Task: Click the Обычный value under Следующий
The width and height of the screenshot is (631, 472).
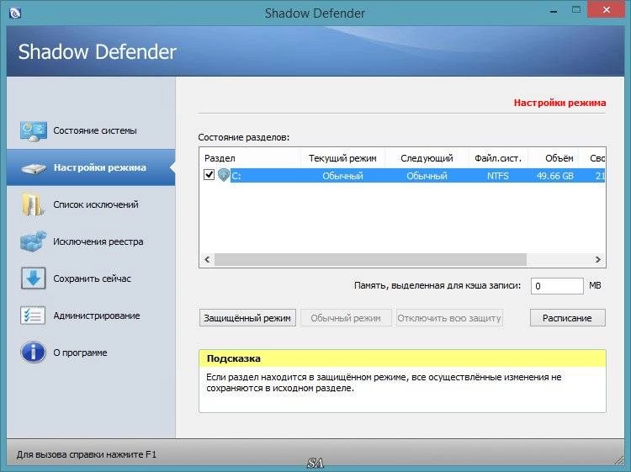Action: tap(427, 176)
